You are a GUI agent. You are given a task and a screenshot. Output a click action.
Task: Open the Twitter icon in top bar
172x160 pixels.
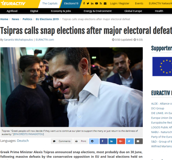tap(88, 3)
